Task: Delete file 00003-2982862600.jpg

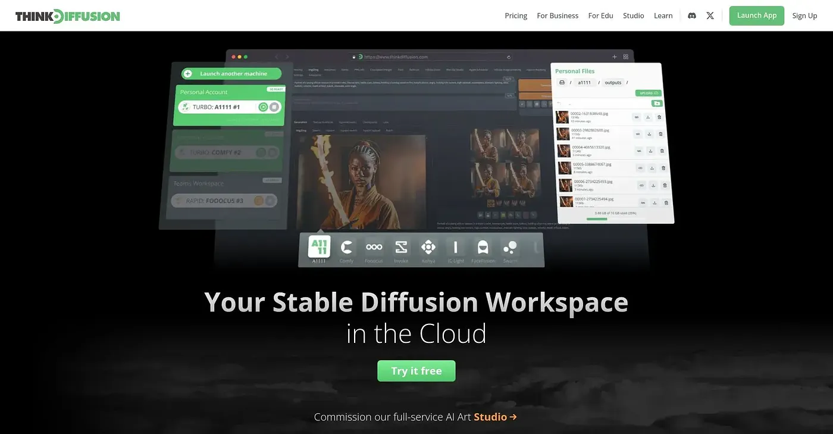Action: pos(661,134)
